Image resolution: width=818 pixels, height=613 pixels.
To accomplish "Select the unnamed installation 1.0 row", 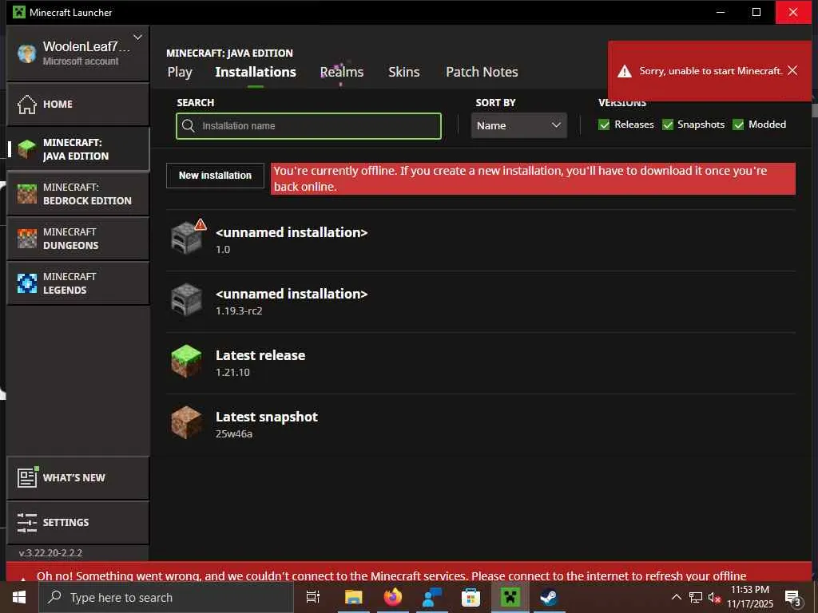I will click(x=481, y=239).
